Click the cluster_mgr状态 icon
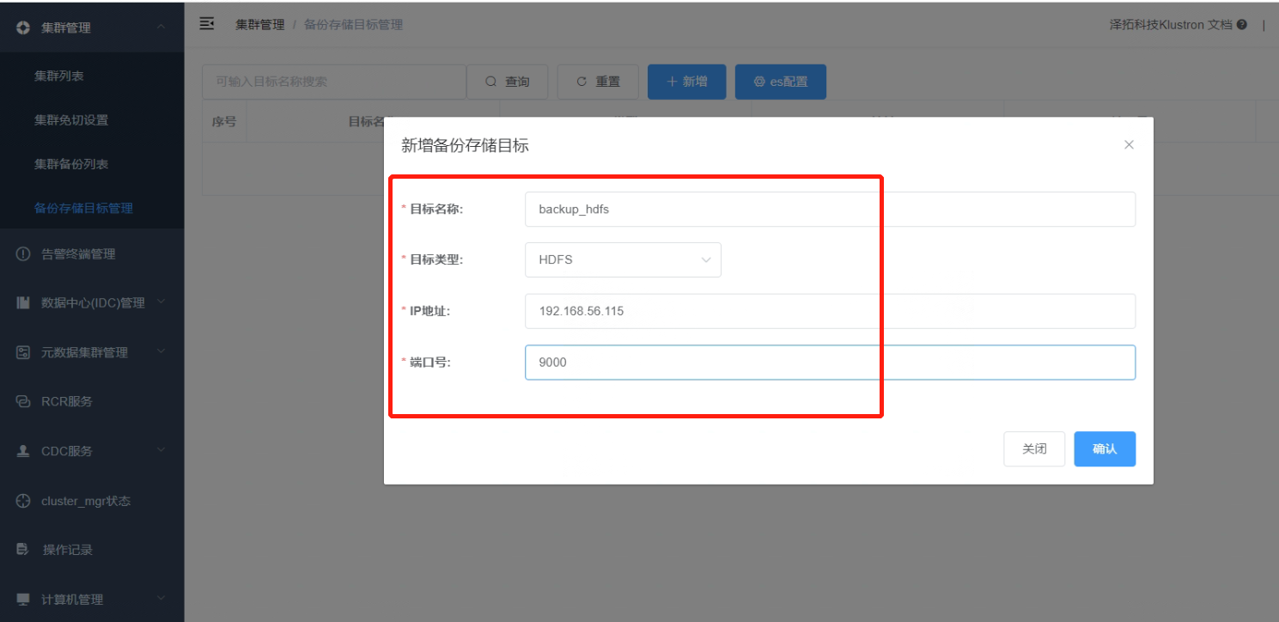 pos(23,500)
